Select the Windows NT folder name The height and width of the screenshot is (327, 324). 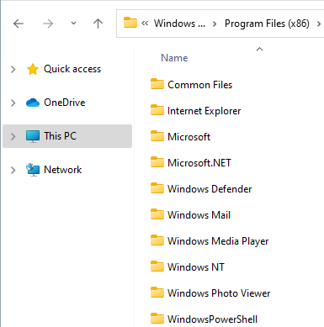(196, 267)
